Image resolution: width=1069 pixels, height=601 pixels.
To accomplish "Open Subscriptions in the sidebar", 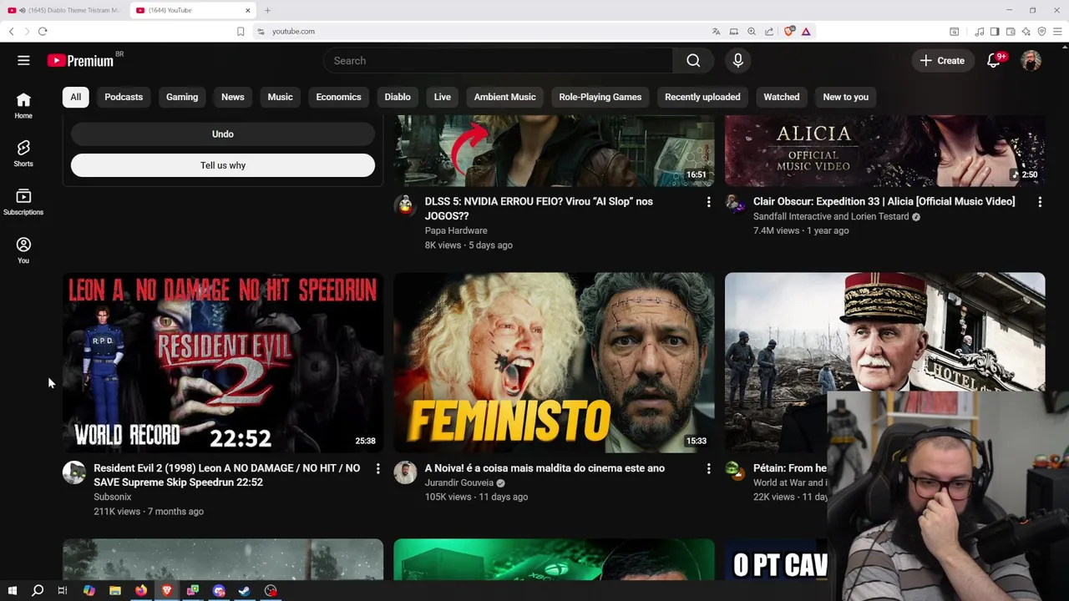I will (23, 202).
